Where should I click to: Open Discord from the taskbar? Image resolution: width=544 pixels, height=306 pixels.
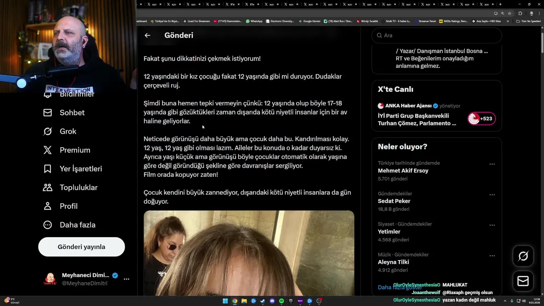(x=272, y=301)
